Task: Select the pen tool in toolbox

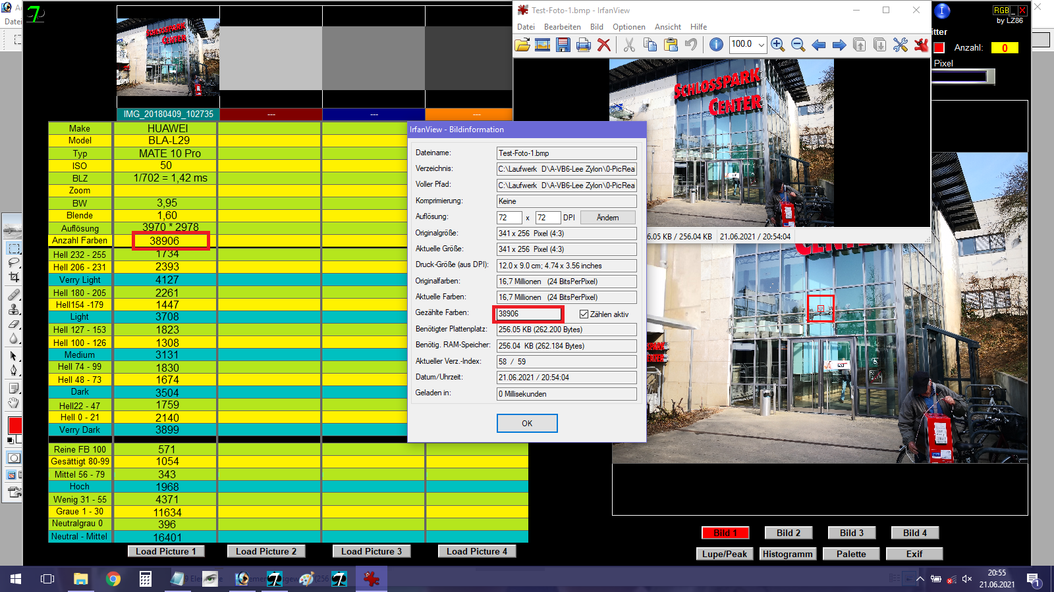Action: click(14, 371)
